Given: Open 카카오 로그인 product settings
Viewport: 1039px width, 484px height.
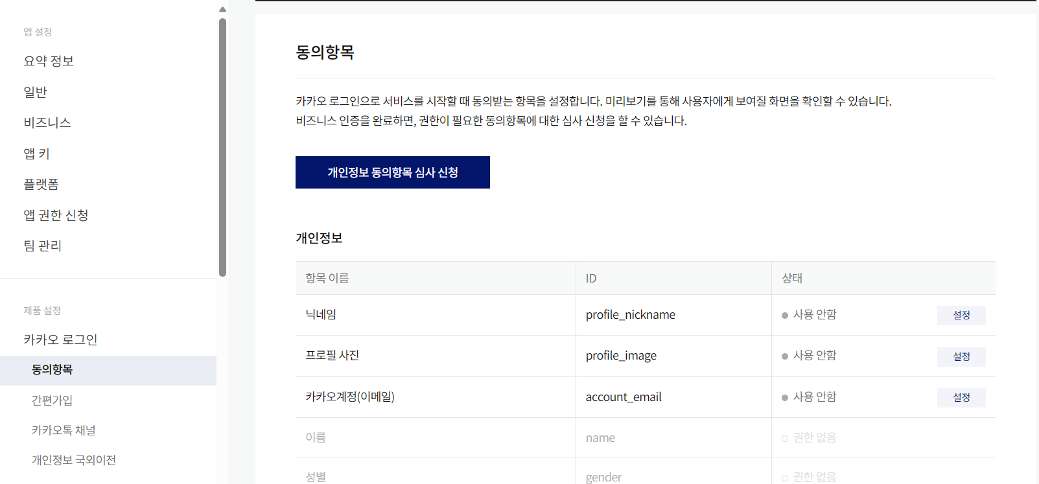Looking at the screenshot, I should pos(60,340).
